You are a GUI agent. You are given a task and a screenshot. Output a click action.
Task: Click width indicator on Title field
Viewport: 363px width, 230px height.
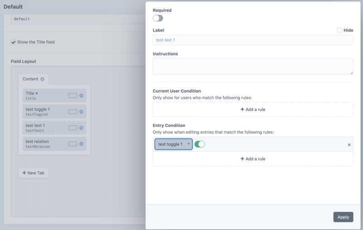[73, 96]
